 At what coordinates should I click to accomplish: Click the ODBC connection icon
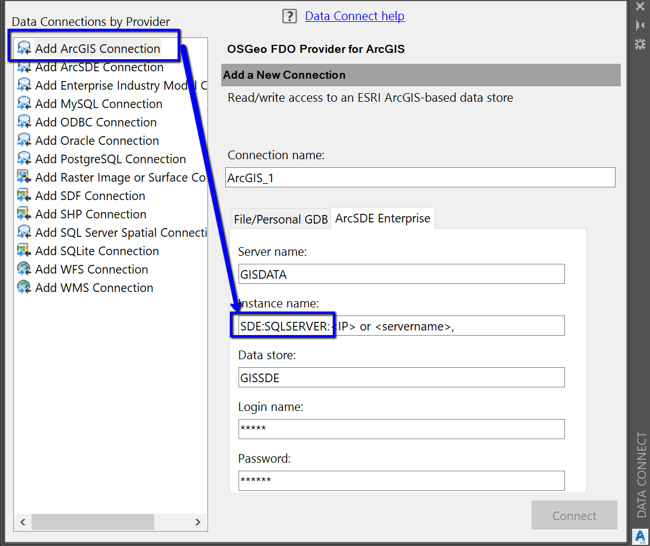[x=24, y=122]
